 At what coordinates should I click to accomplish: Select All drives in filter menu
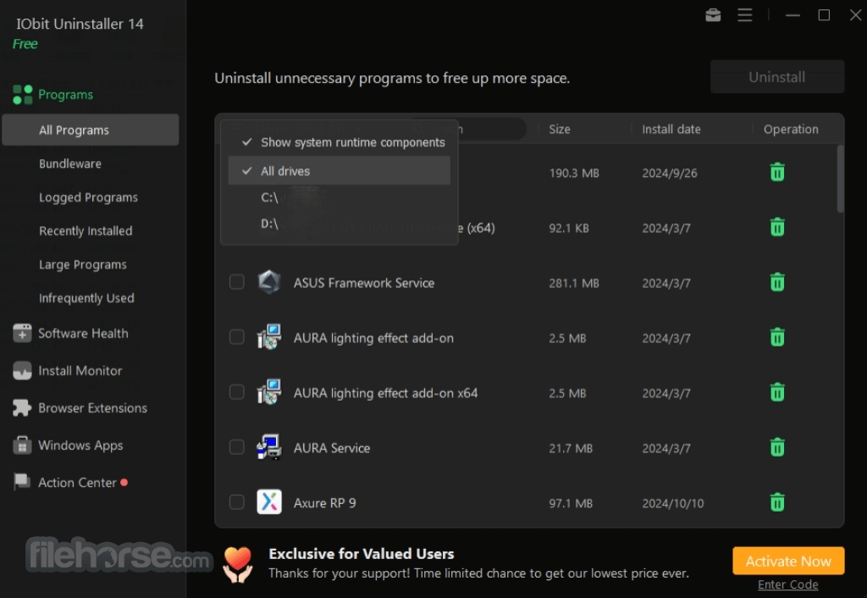pyautogui.click(x=339, y=171)
